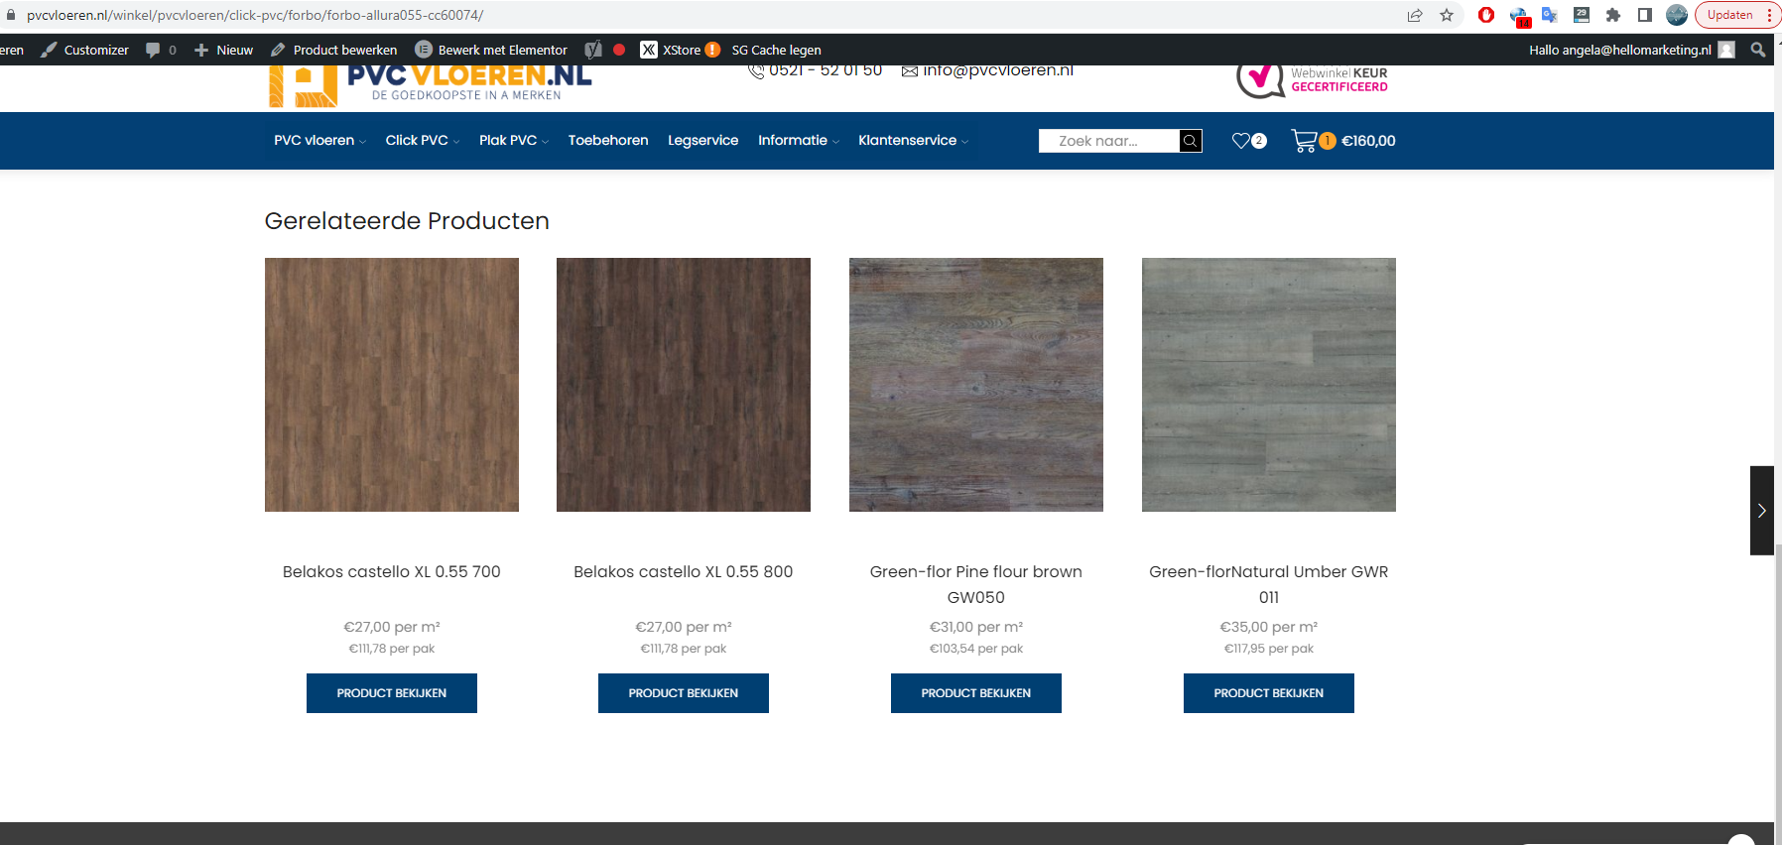Expand the Plak PVC dropdown menu
This screenshot has height=845, width=1782.
pos(513,141)
